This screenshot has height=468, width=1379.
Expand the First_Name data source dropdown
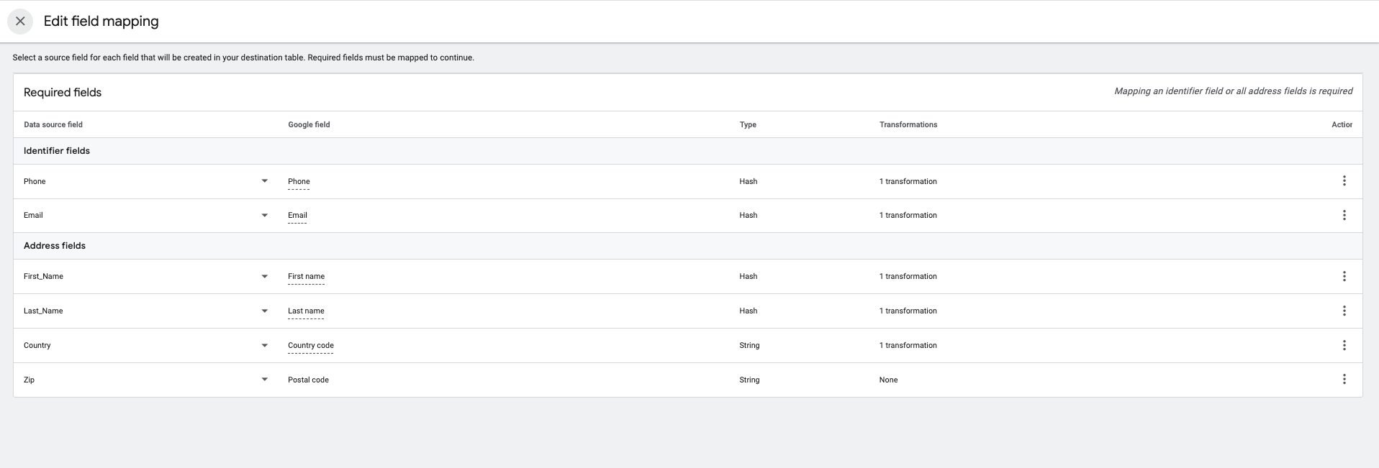point(264,277)
